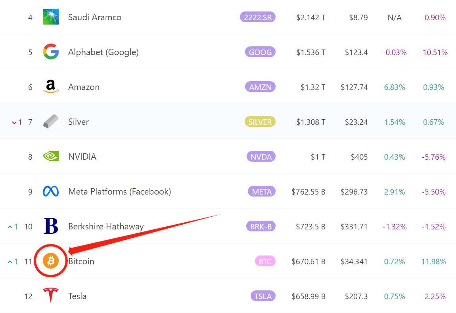Click the pink BTC ticker badge
Image resolution: width=456 pixels, height=313 pixels.
pos(265,261)
